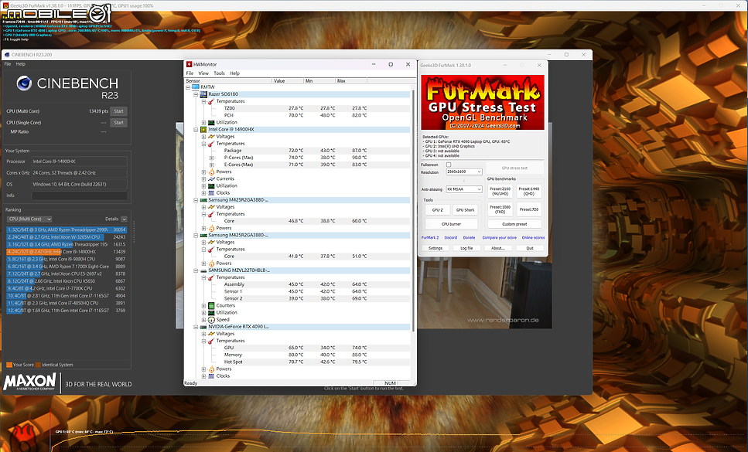Launch GPU Shark from FurMark Tools

click(465, 210)
